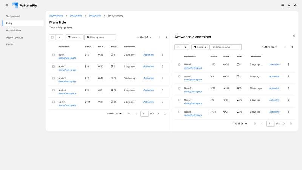
Task: Select Policy in sidebar
Action: (x=23, y=23)
